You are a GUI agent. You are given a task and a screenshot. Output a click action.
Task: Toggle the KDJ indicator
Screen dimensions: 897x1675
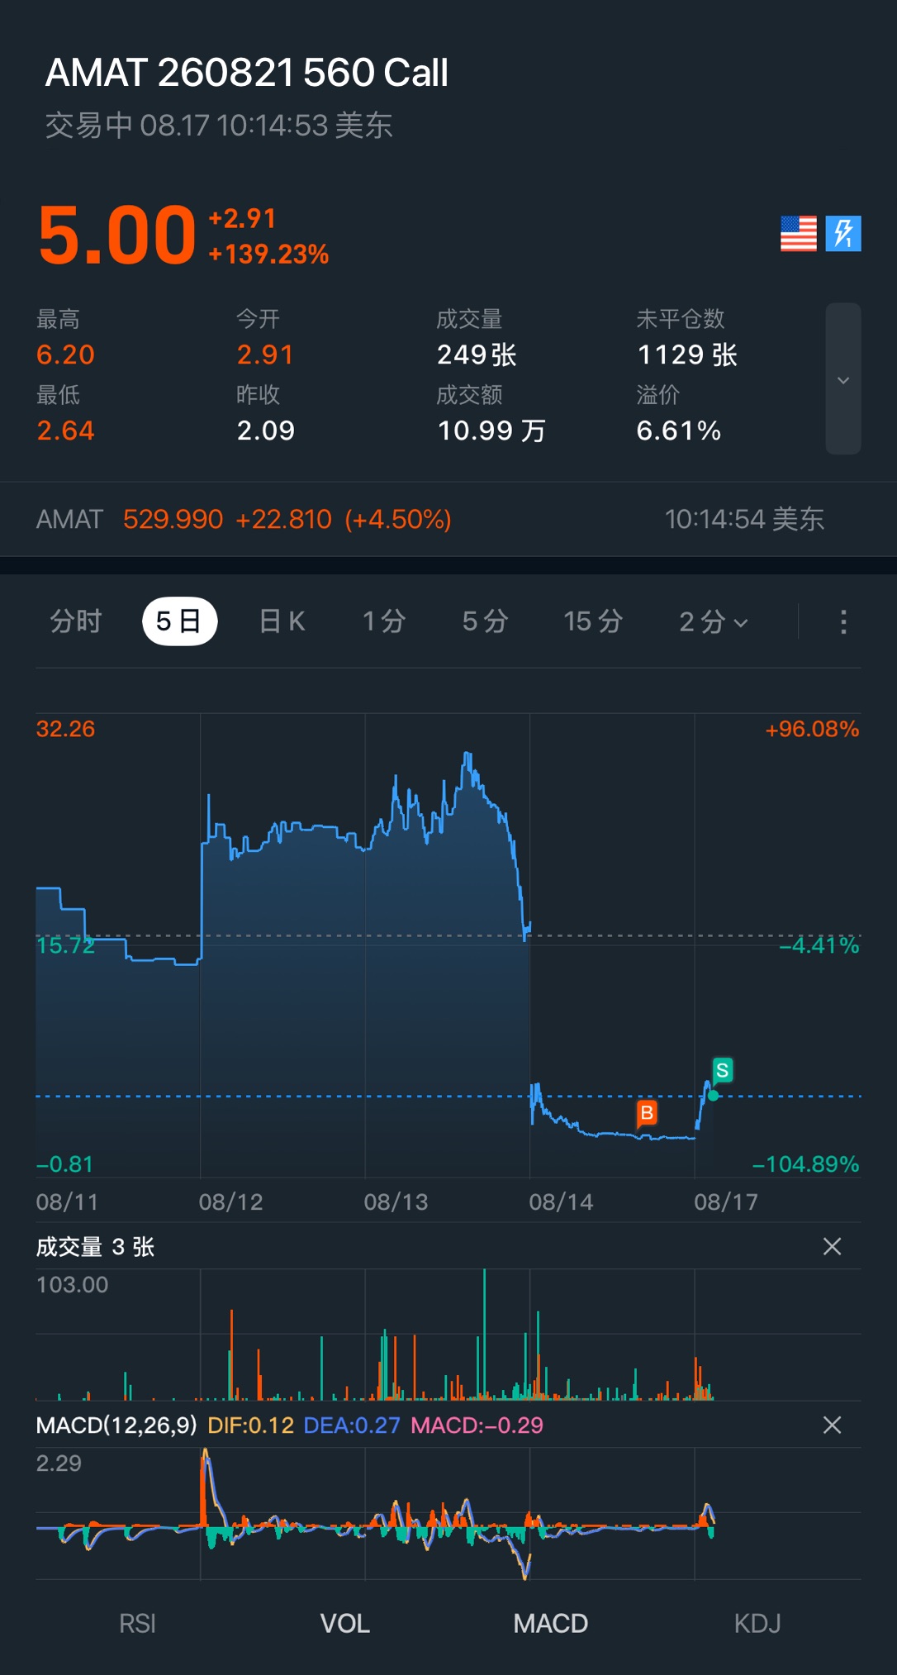(757, 1624)
